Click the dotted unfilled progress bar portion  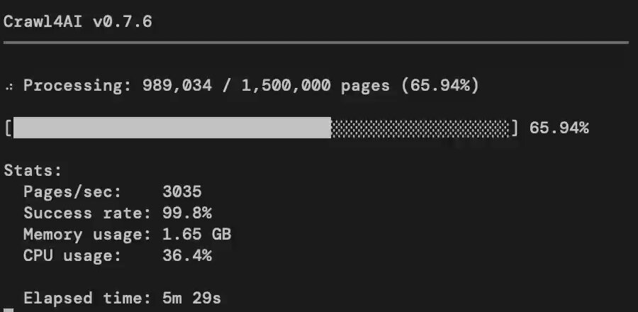(x=420, y=128)
